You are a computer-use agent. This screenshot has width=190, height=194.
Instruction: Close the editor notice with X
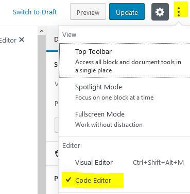pyautogui.click(x=22, y=40)
